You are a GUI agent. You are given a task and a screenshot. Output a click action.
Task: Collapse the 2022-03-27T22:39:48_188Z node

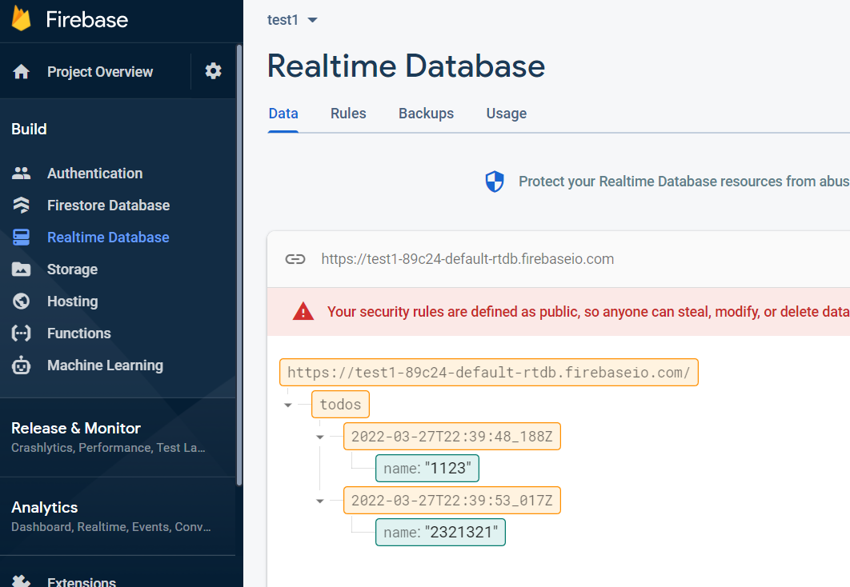(320, 437)
